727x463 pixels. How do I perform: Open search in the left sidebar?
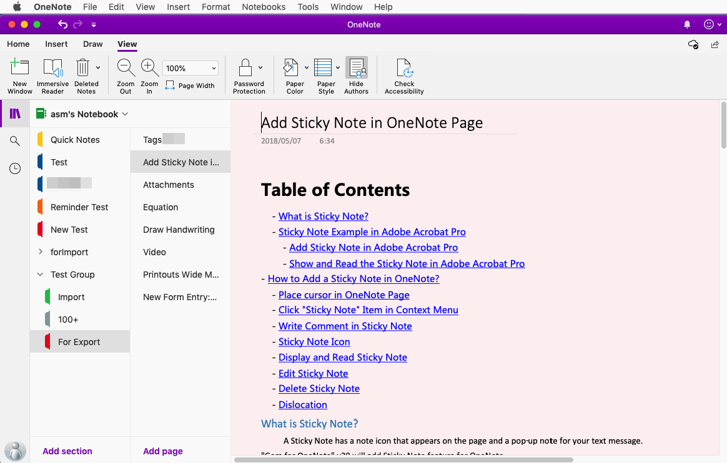pyautogui.click(x=14, y=141)
